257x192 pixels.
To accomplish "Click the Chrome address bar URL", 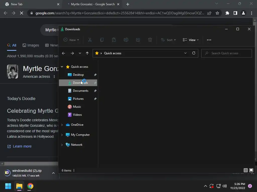I will click(120, 13).
